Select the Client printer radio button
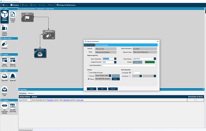 pos(89,79)
